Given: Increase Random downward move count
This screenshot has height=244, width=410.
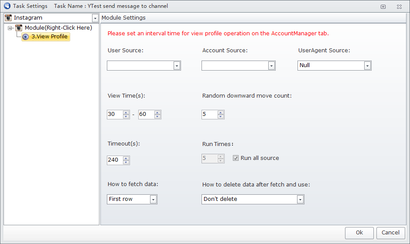Looking at the screenshot, I should pos(221,112).
